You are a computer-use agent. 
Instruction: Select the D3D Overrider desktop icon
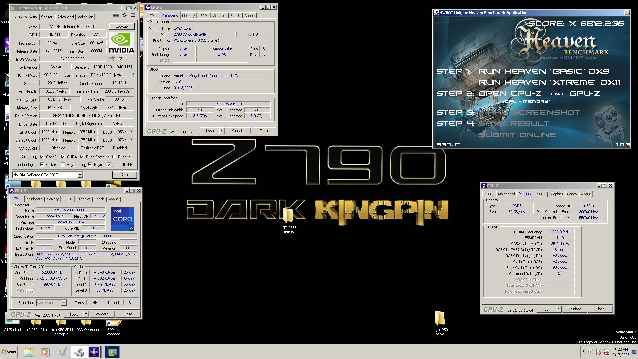coord(88,326)
